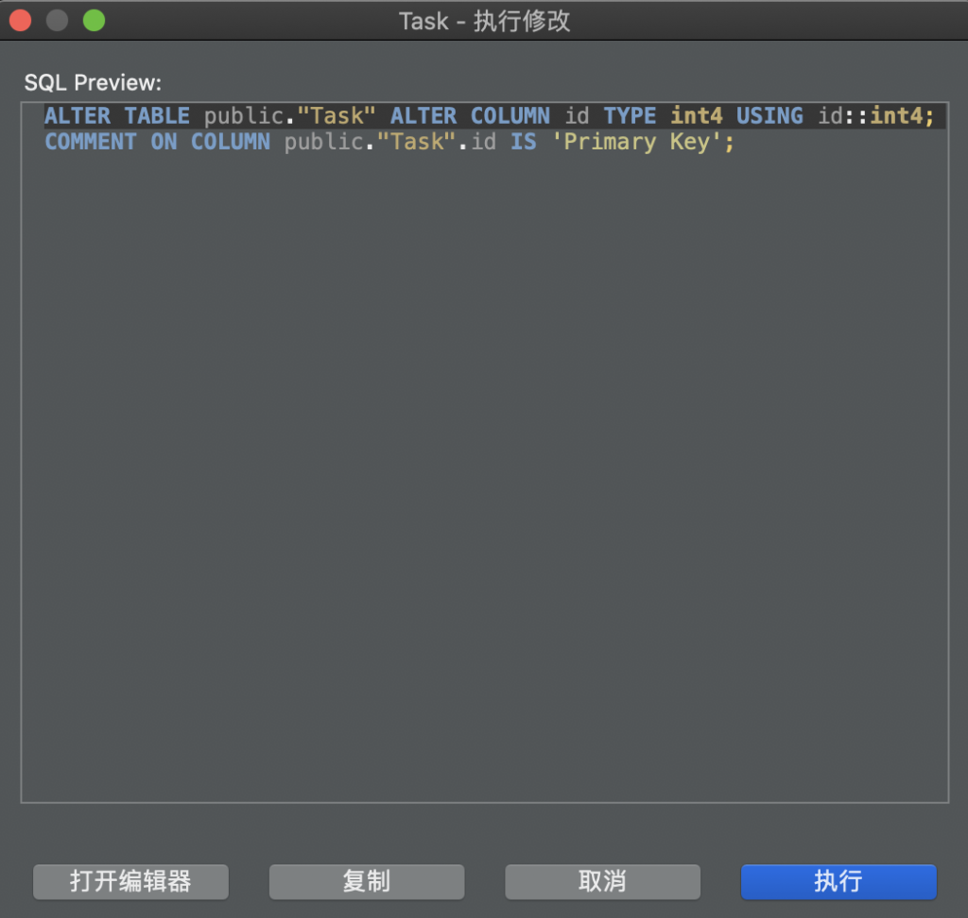This screenshot has height=918, width=968.
Task: Click the USING keyword in SQL preview
Action: (769, 116)
